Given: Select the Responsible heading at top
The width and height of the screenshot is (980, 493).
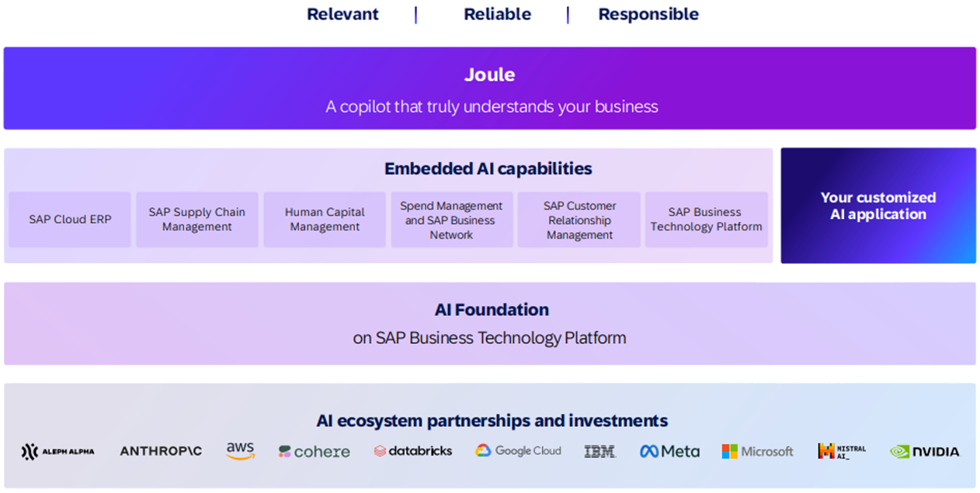Looking at the screenshot, I should click(648, 14).
